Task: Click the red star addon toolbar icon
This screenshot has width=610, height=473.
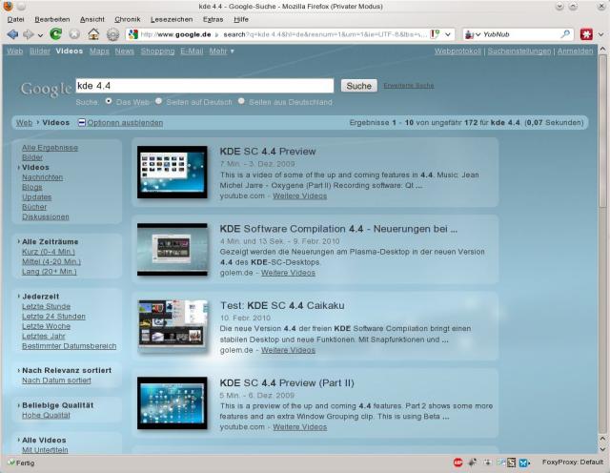Action: pyautogui.click(x=586, y=34)
